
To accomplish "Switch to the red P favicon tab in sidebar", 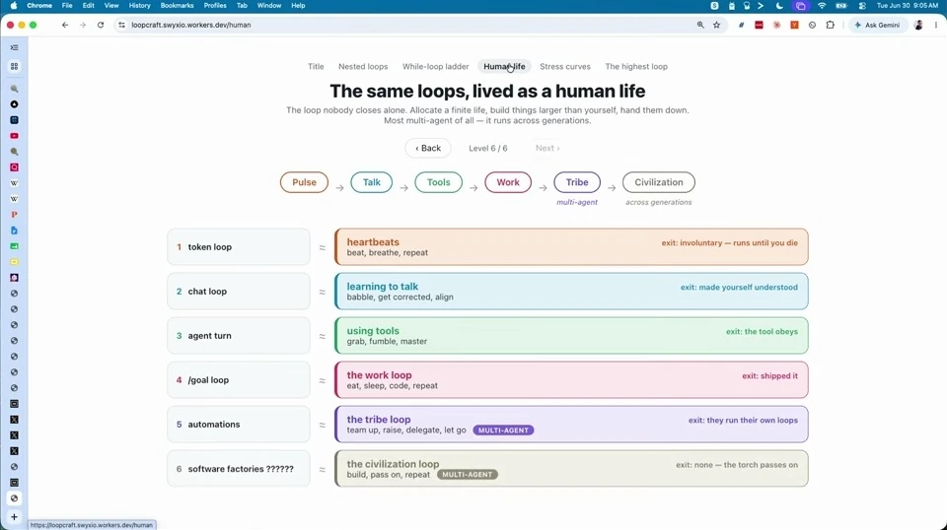I will point(14,215).
